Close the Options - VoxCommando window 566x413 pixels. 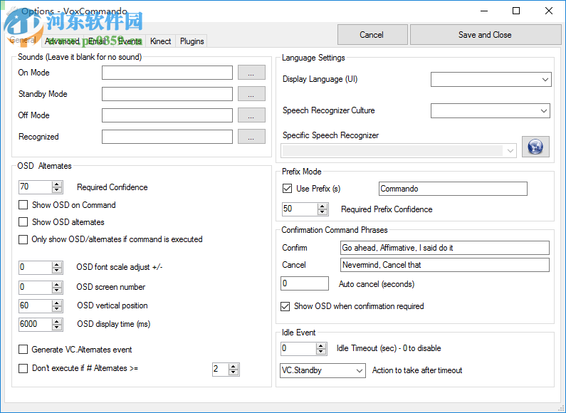pos(549,11)
